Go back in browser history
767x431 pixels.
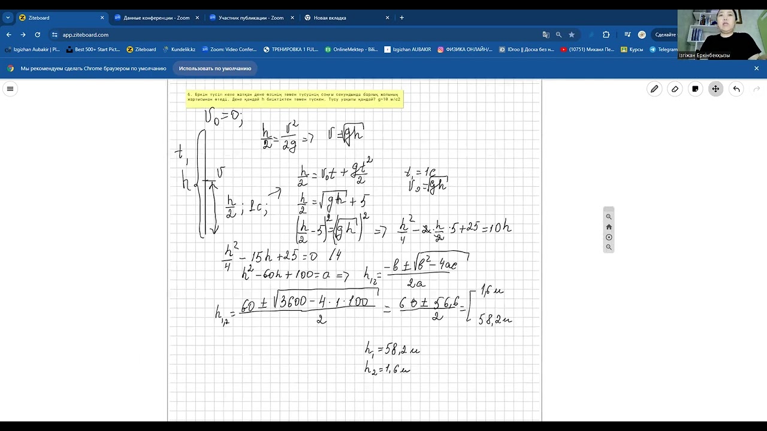tap(9, 35)
